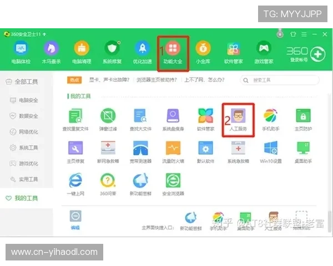Click 新功能尝鲜 quick entry shortcut
The image size is (333, 266).
click(191, 221)
